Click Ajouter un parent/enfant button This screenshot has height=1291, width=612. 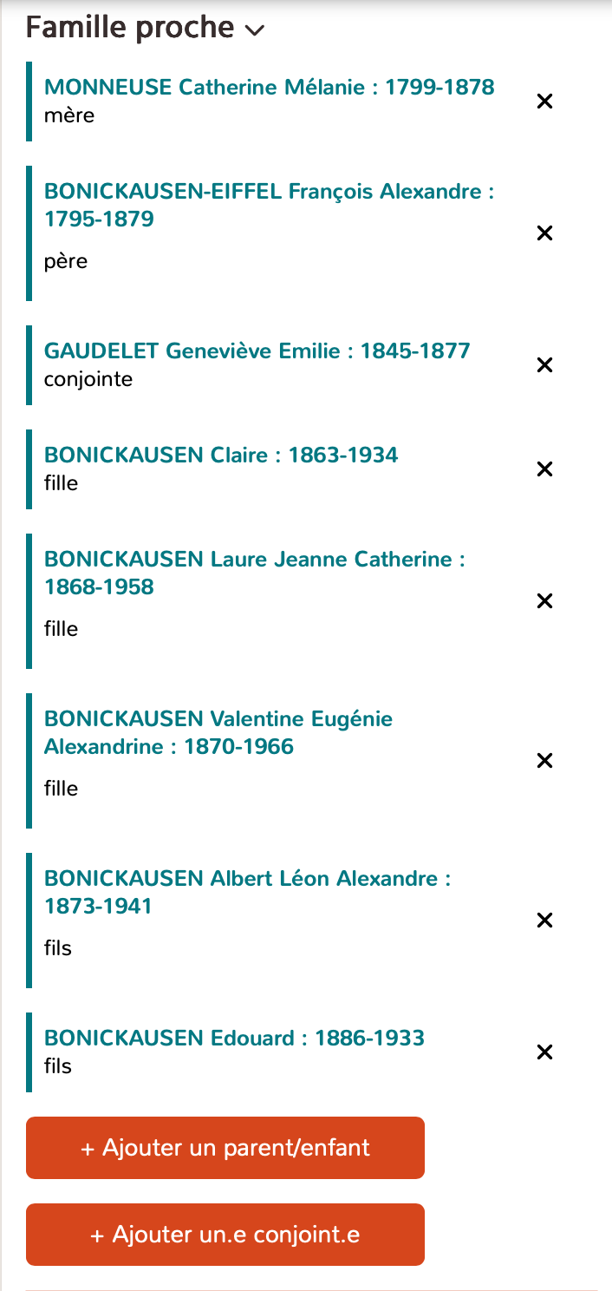(225, 1147)
